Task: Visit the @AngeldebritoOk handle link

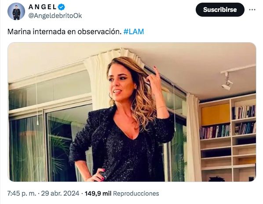Action: click(x=55, y=16)
